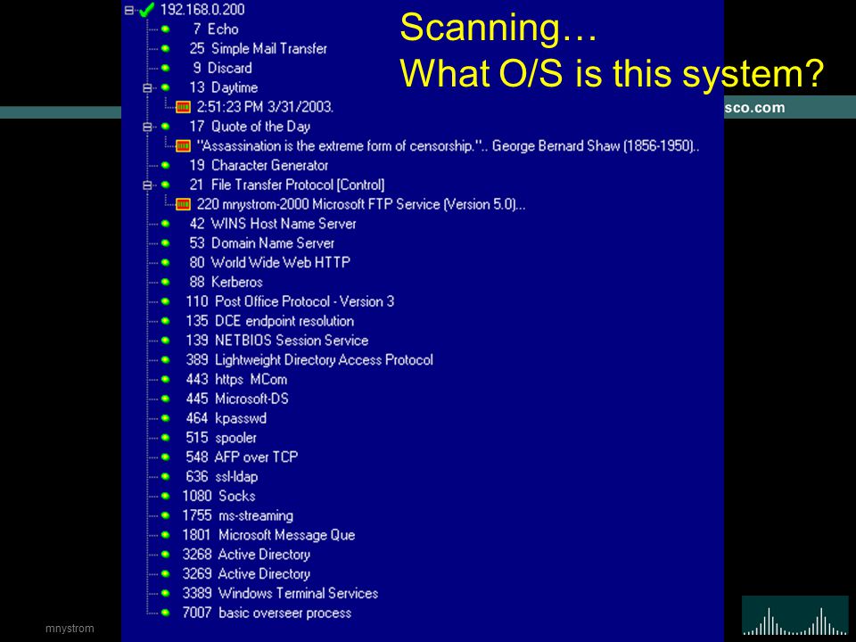Select the 7007 basic overseer process entry
The width and height of the screenshot is (856, 642).
pyautogui.click(x=267, y=613)
